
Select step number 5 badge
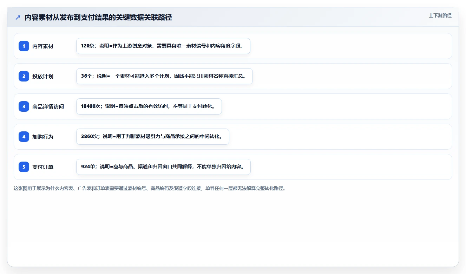click(x=24, y=167)
